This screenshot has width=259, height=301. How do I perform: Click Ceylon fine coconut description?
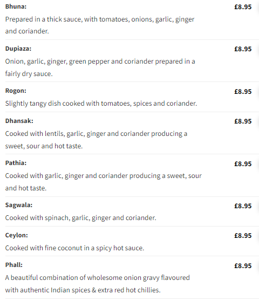[74, 248]
